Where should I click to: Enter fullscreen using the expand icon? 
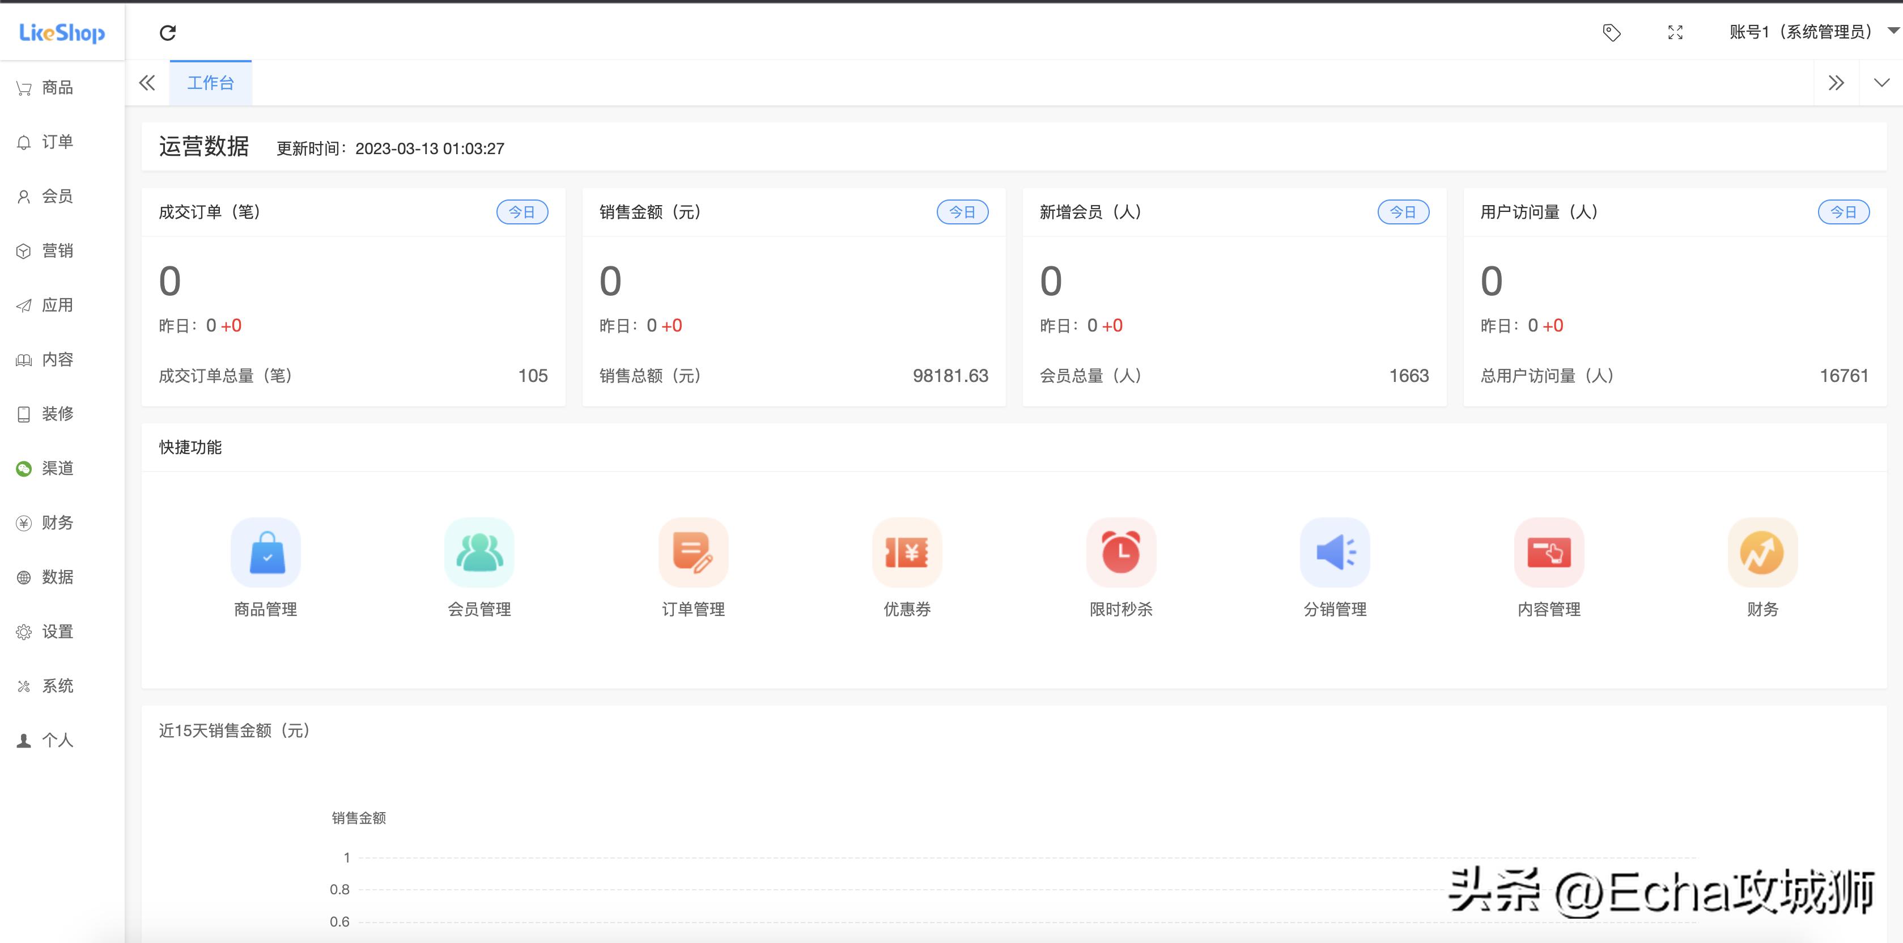click(1675, 32)
